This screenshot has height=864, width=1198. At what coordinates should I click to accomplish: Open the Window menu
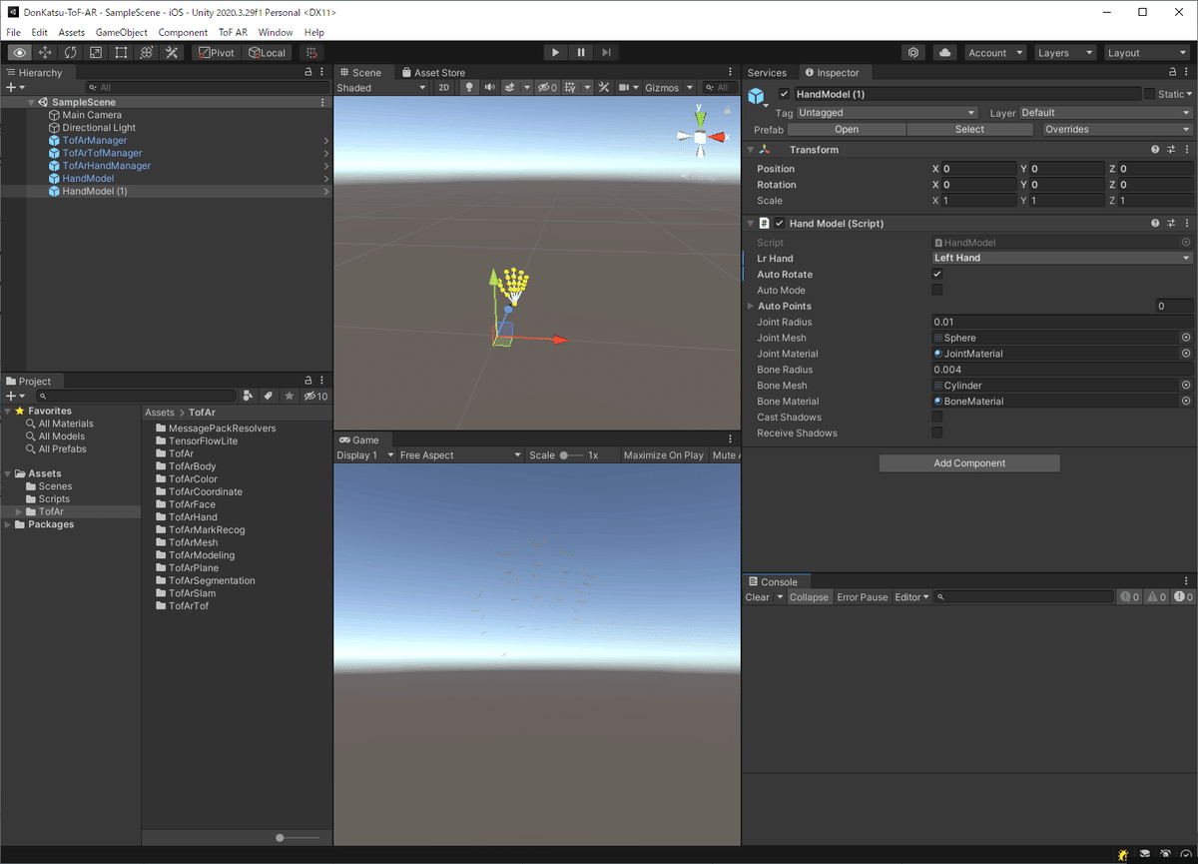(276, 32)
